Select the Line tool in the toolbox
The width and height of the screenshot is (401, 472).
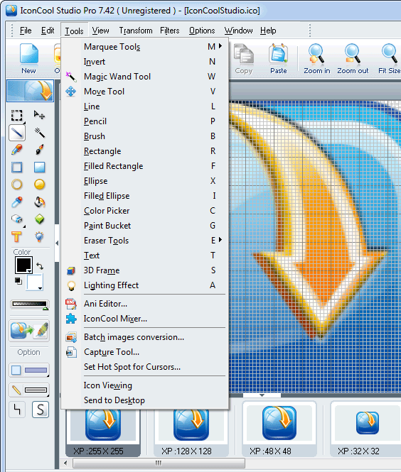coord(17,133)
